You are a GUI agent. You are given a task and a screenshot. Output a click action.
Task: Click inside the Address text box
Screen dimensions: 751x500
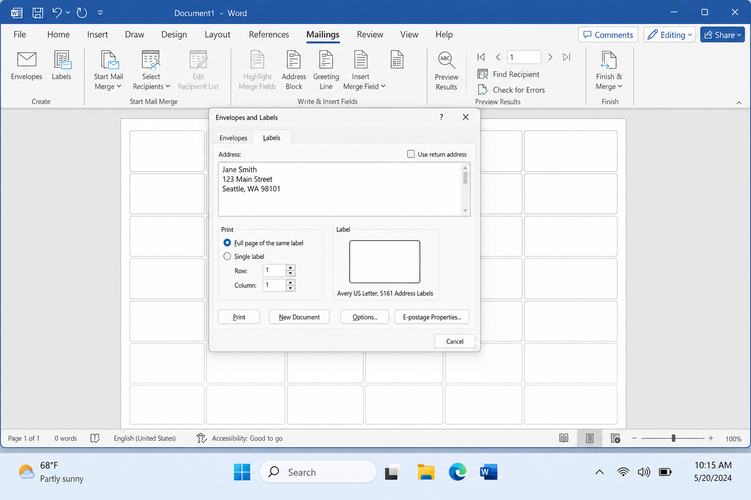pos(339,189)
